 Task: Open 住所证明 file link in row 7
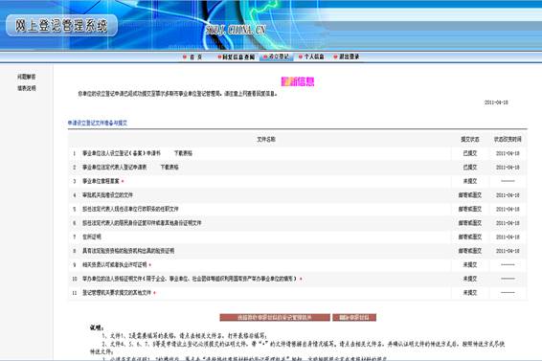[x=92, y=237]
